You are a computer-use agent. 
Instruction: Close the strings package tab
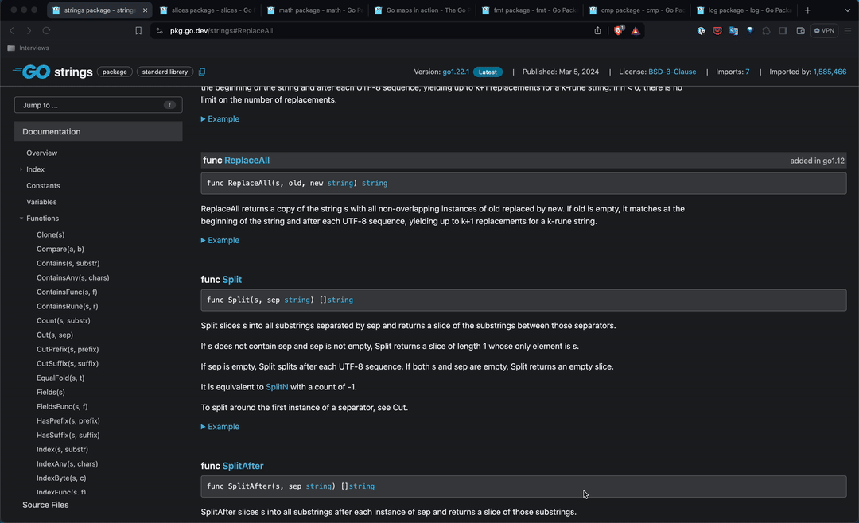tap(146, 10)
